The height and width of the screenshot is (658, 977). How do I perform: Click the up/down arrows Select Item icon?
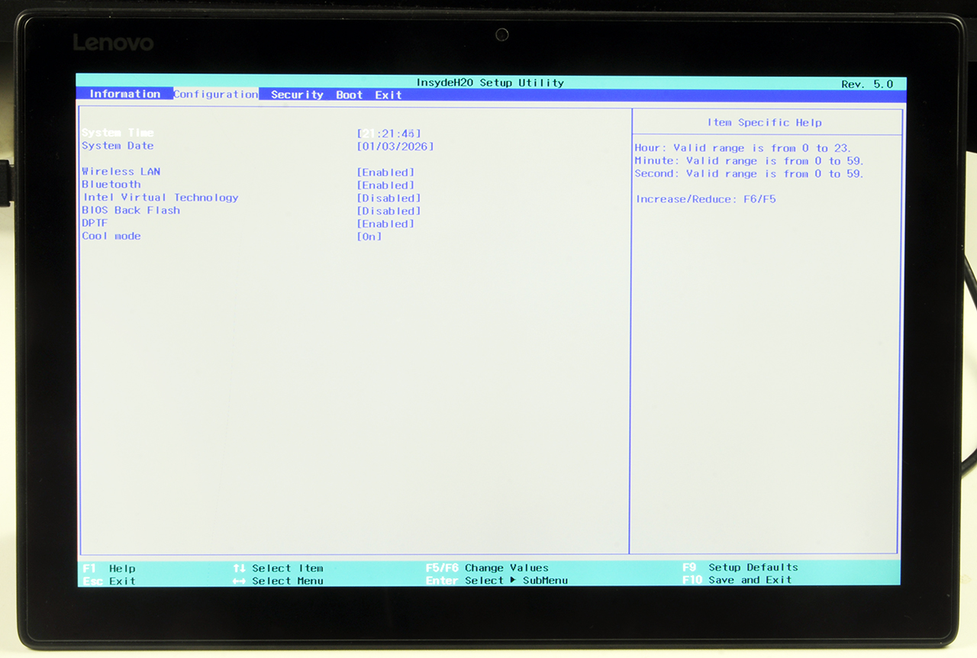coord(239,568)
